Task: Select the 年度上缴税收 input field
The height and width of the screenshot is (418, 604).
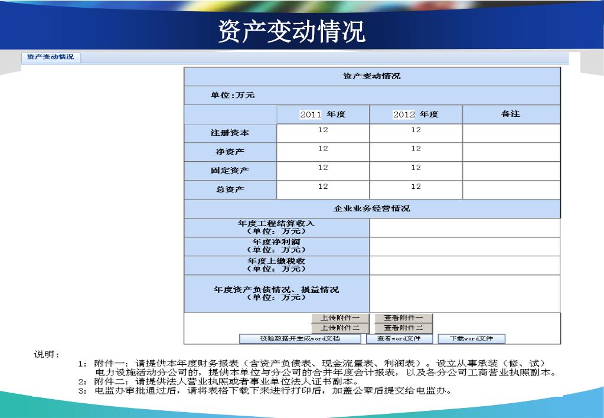Action: (465, 265)
